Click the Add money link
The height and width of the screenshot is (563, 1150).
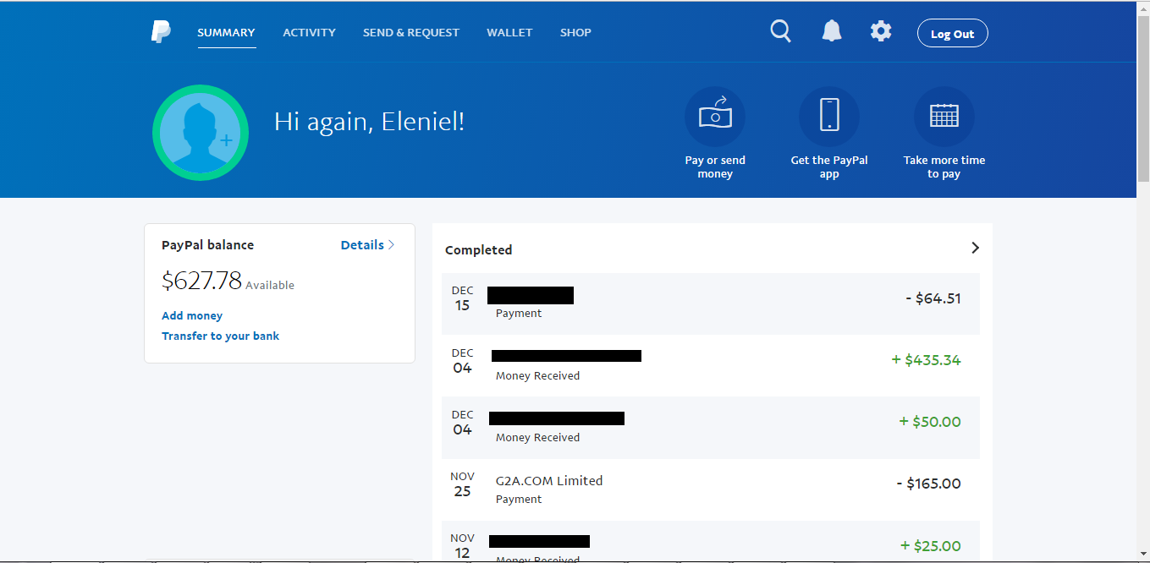[192, 315]
